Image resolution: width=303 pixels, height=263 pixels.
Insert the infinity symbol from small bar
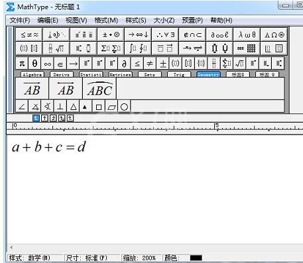[48, 64]
